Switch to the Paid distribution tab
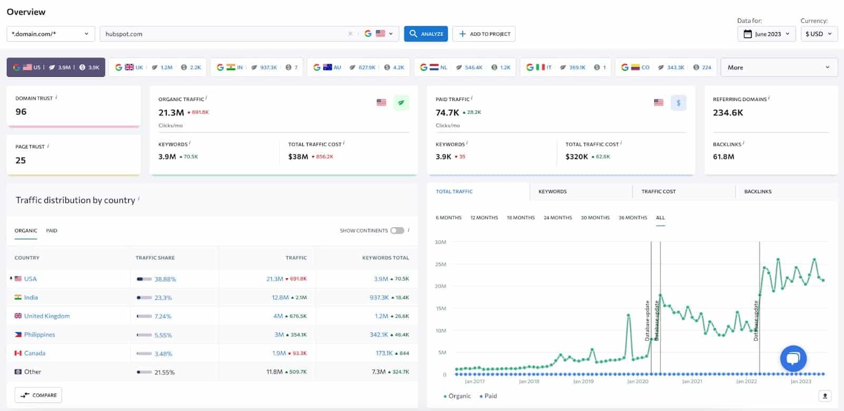Viewport: 844px width, 411px height. [52, 231]
